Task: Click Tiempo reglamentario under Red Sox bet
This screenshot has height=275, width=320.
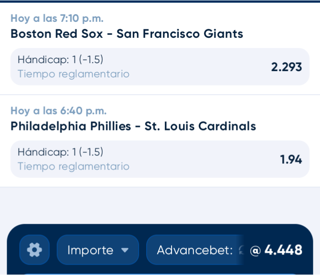Action: 73,74
